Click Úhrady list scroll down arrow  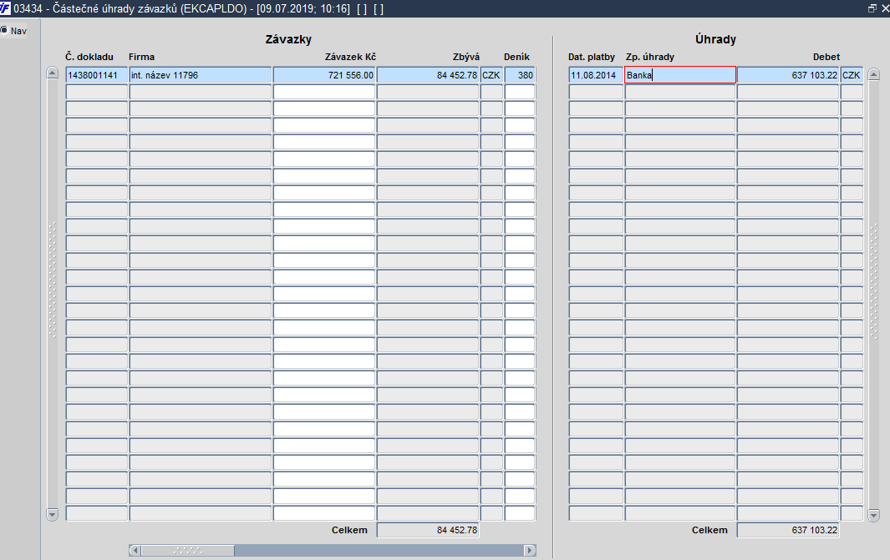coord(874,515)
